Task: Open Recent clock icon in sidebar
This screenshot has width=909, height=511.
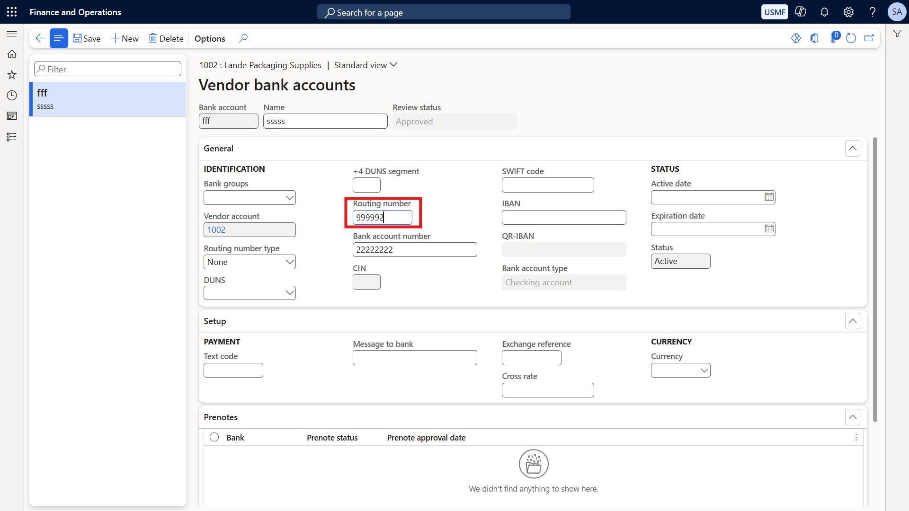Action: click(12, 96)
